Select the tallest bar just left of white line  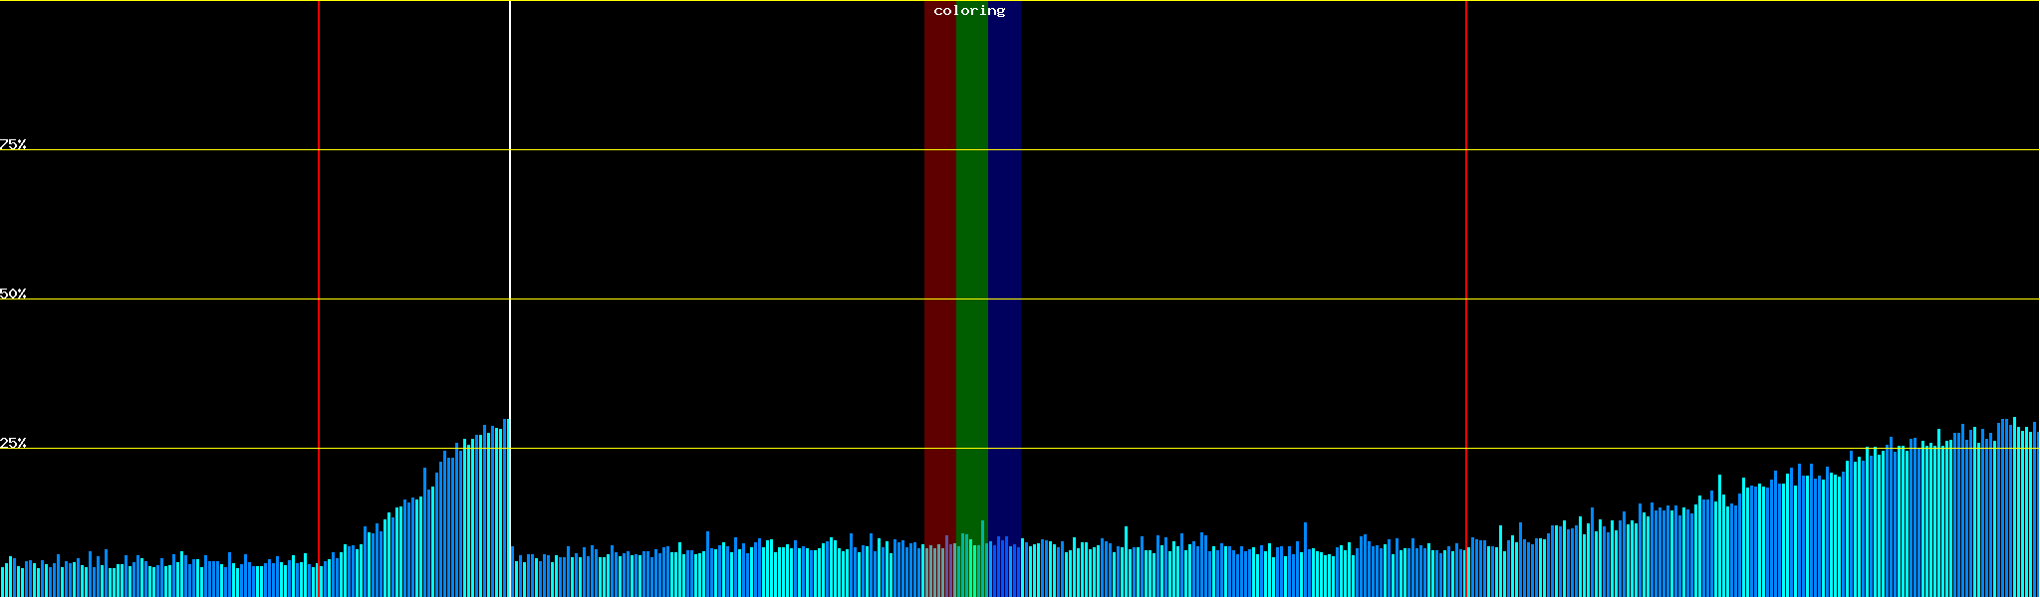click(x=506, y=507)
